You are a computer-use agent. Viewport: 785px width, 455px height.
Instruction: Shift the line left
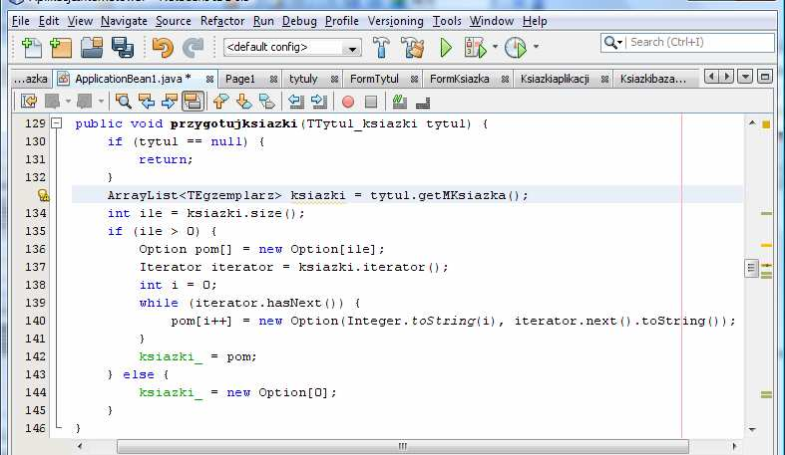pyautogui.click(x=296, y=102)
